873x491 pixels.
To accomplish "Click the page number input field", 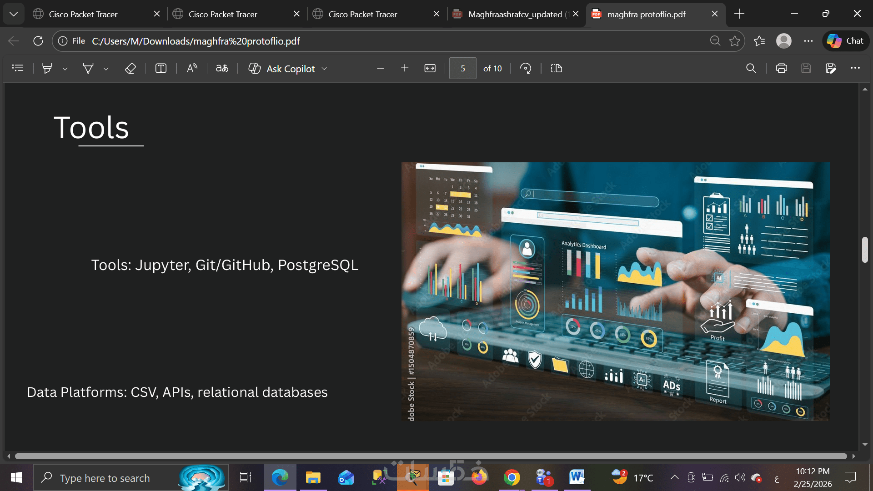I will (462, 68).
